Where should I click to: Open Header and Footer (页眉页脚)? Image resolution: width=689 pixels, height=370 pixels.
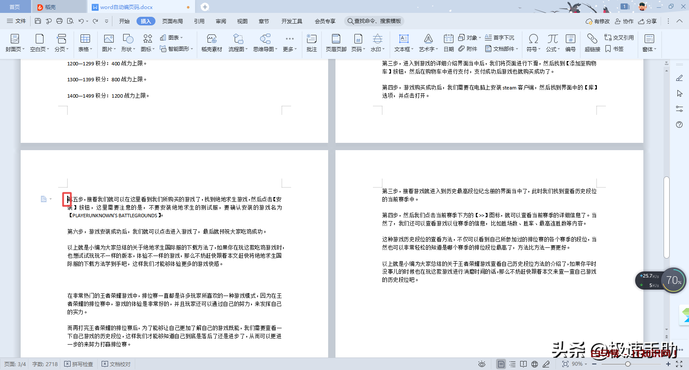pyautogui.click(x=336, y=43)
